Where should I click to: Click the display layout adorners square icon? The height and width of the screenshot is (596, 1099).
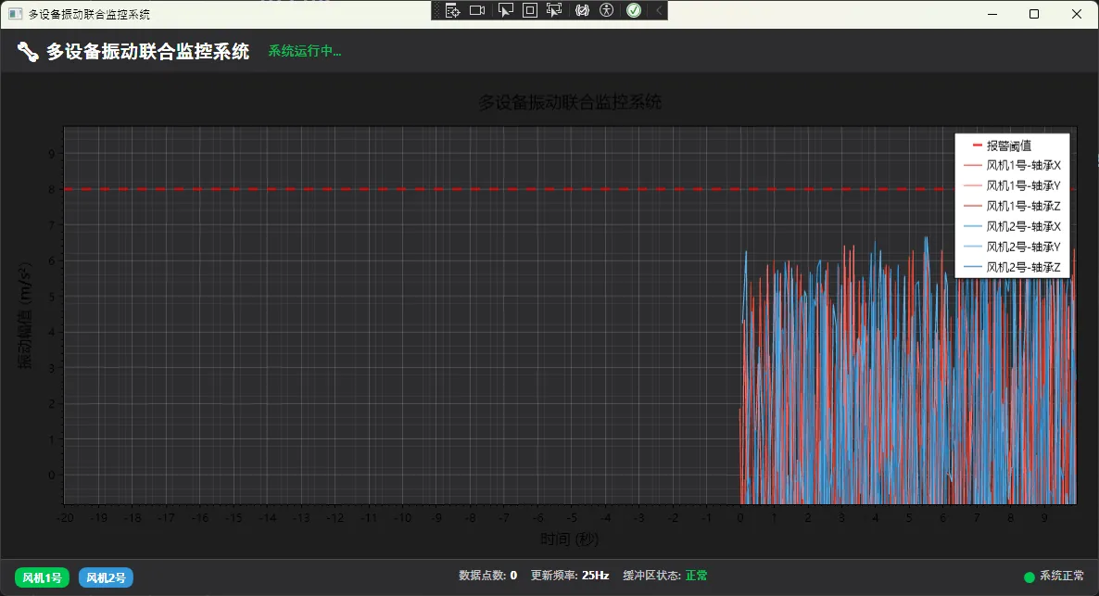[x=530, y=10]
